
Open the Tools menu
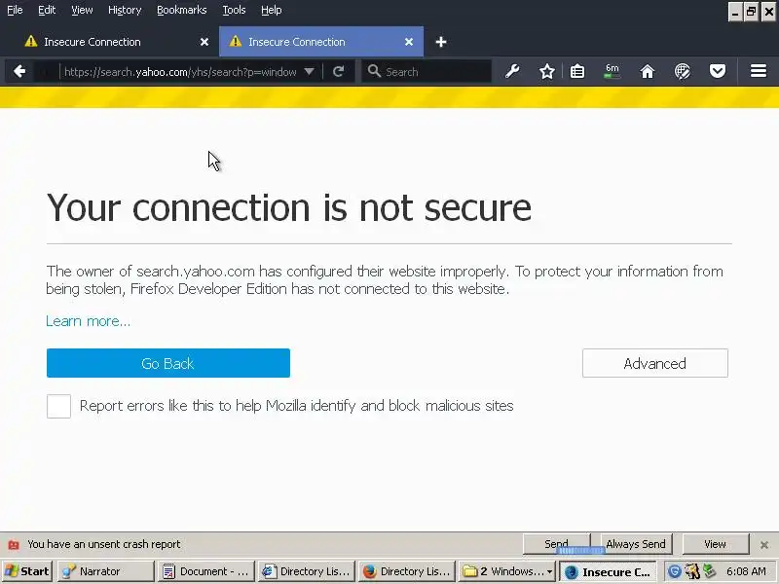click(234, 10)
